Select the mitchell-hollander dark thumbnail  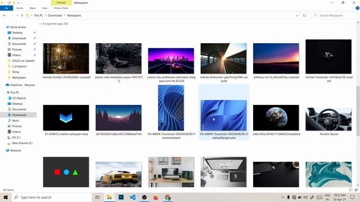[328, 57]
